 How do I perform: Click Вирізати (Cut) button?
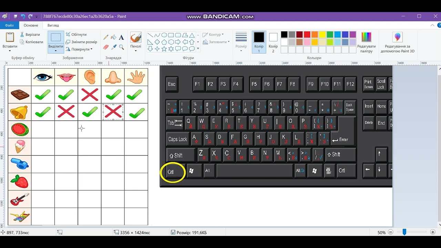pos(30,34)
